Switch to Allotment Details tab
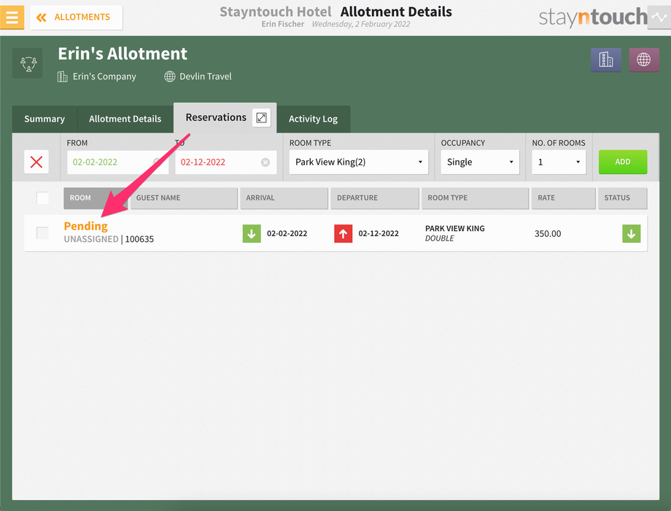The width and height of the screenshot is (671, 511). tap(125, 119)
